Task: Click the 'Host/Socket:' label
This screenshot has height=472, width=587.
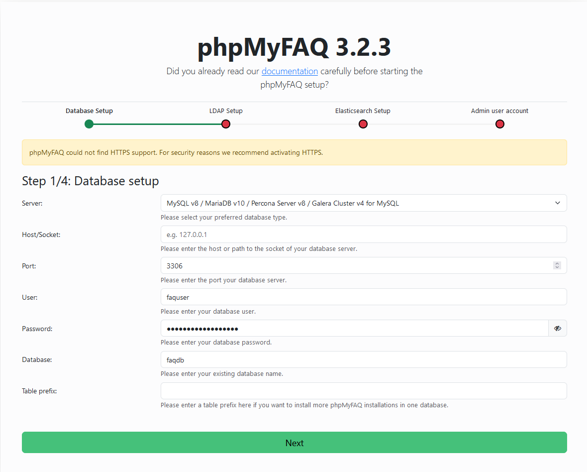Action: tap(41, 235)
